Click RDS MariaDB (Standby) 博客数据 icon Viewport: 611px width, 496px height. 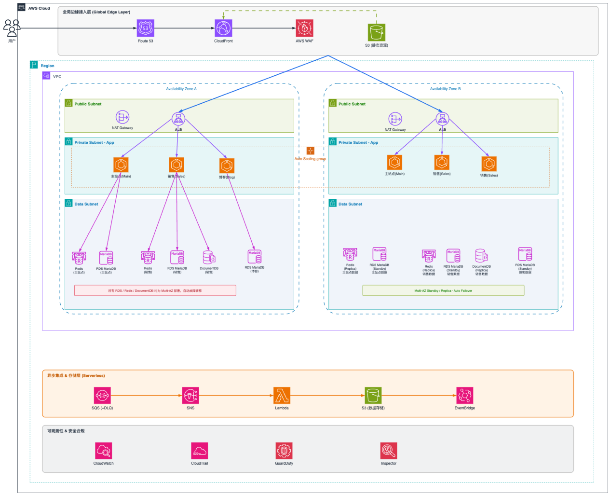[525, 254]
